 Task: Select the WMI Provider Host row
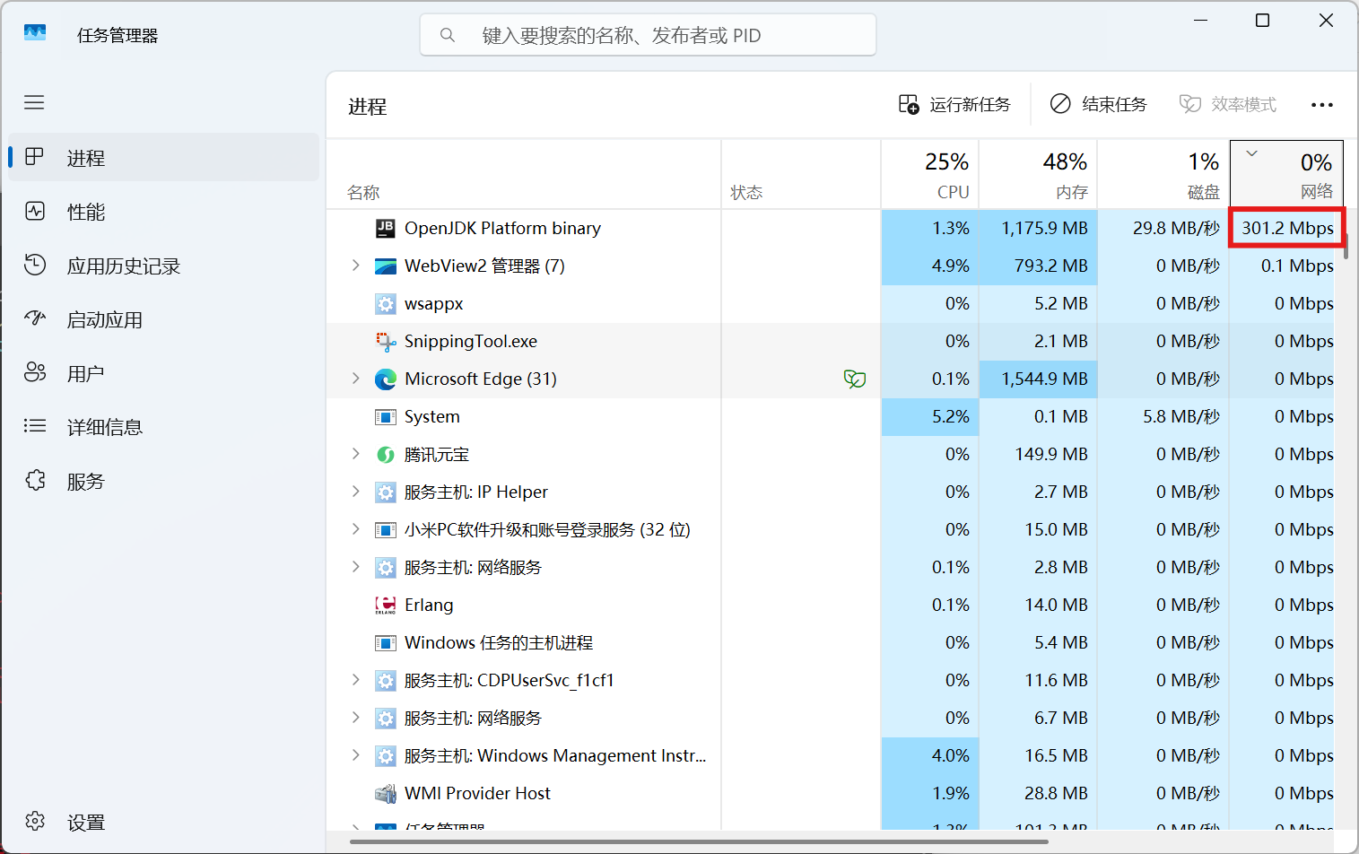pyautogui.click(x=831, y=793)
